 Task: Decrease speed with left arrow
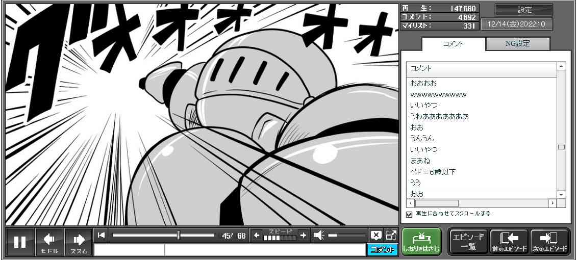coord(257,236)
